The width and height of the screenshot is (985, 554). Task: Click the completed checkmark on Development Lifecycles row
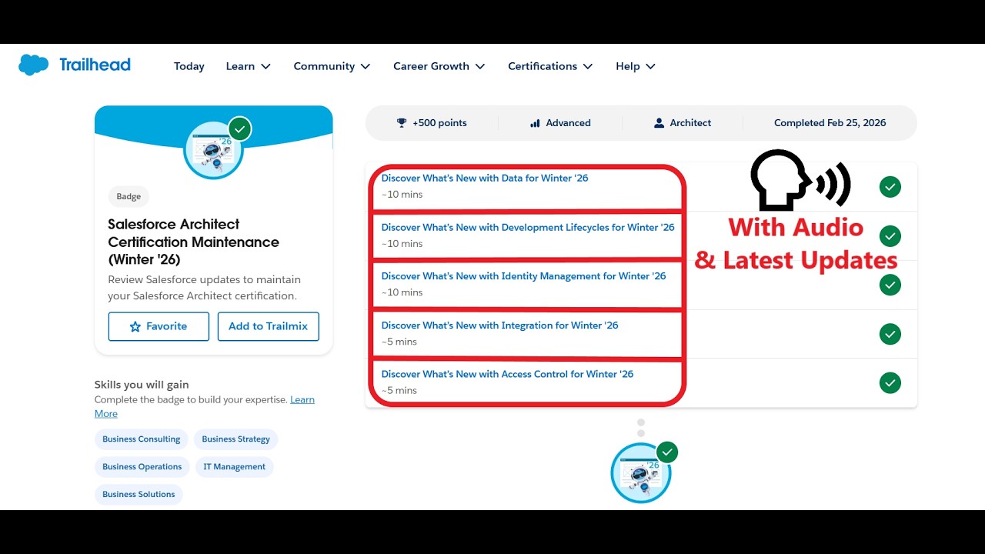tap(890, 236)
